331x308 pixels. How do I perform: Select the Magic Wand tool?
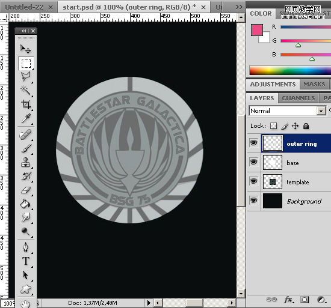[26, 90]
